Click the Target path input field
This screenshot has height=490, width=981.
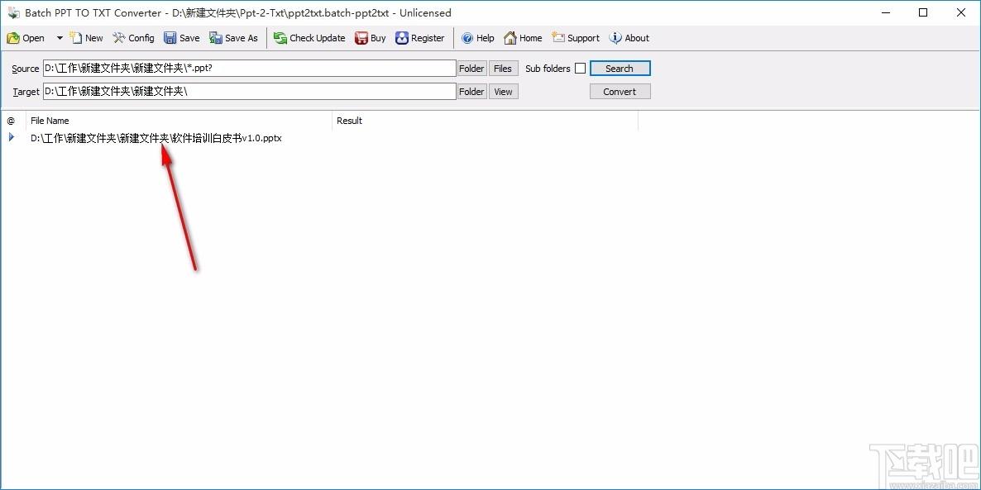[250, 91]
